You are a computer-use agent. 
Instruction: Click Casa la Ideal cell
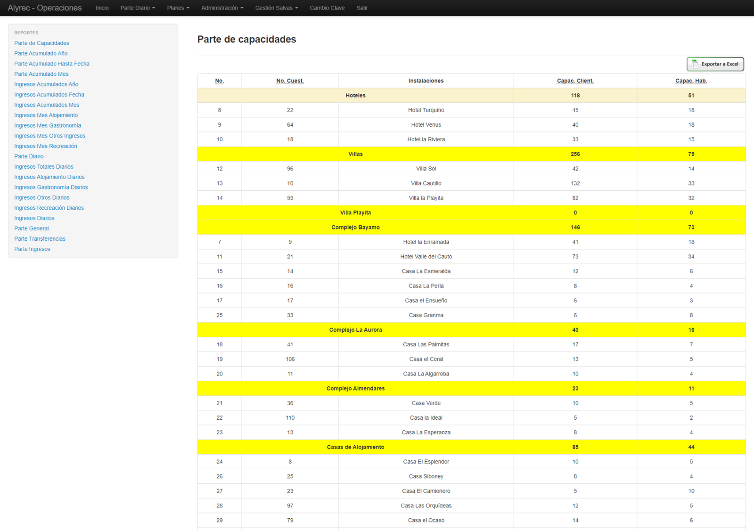click(426, 418)
